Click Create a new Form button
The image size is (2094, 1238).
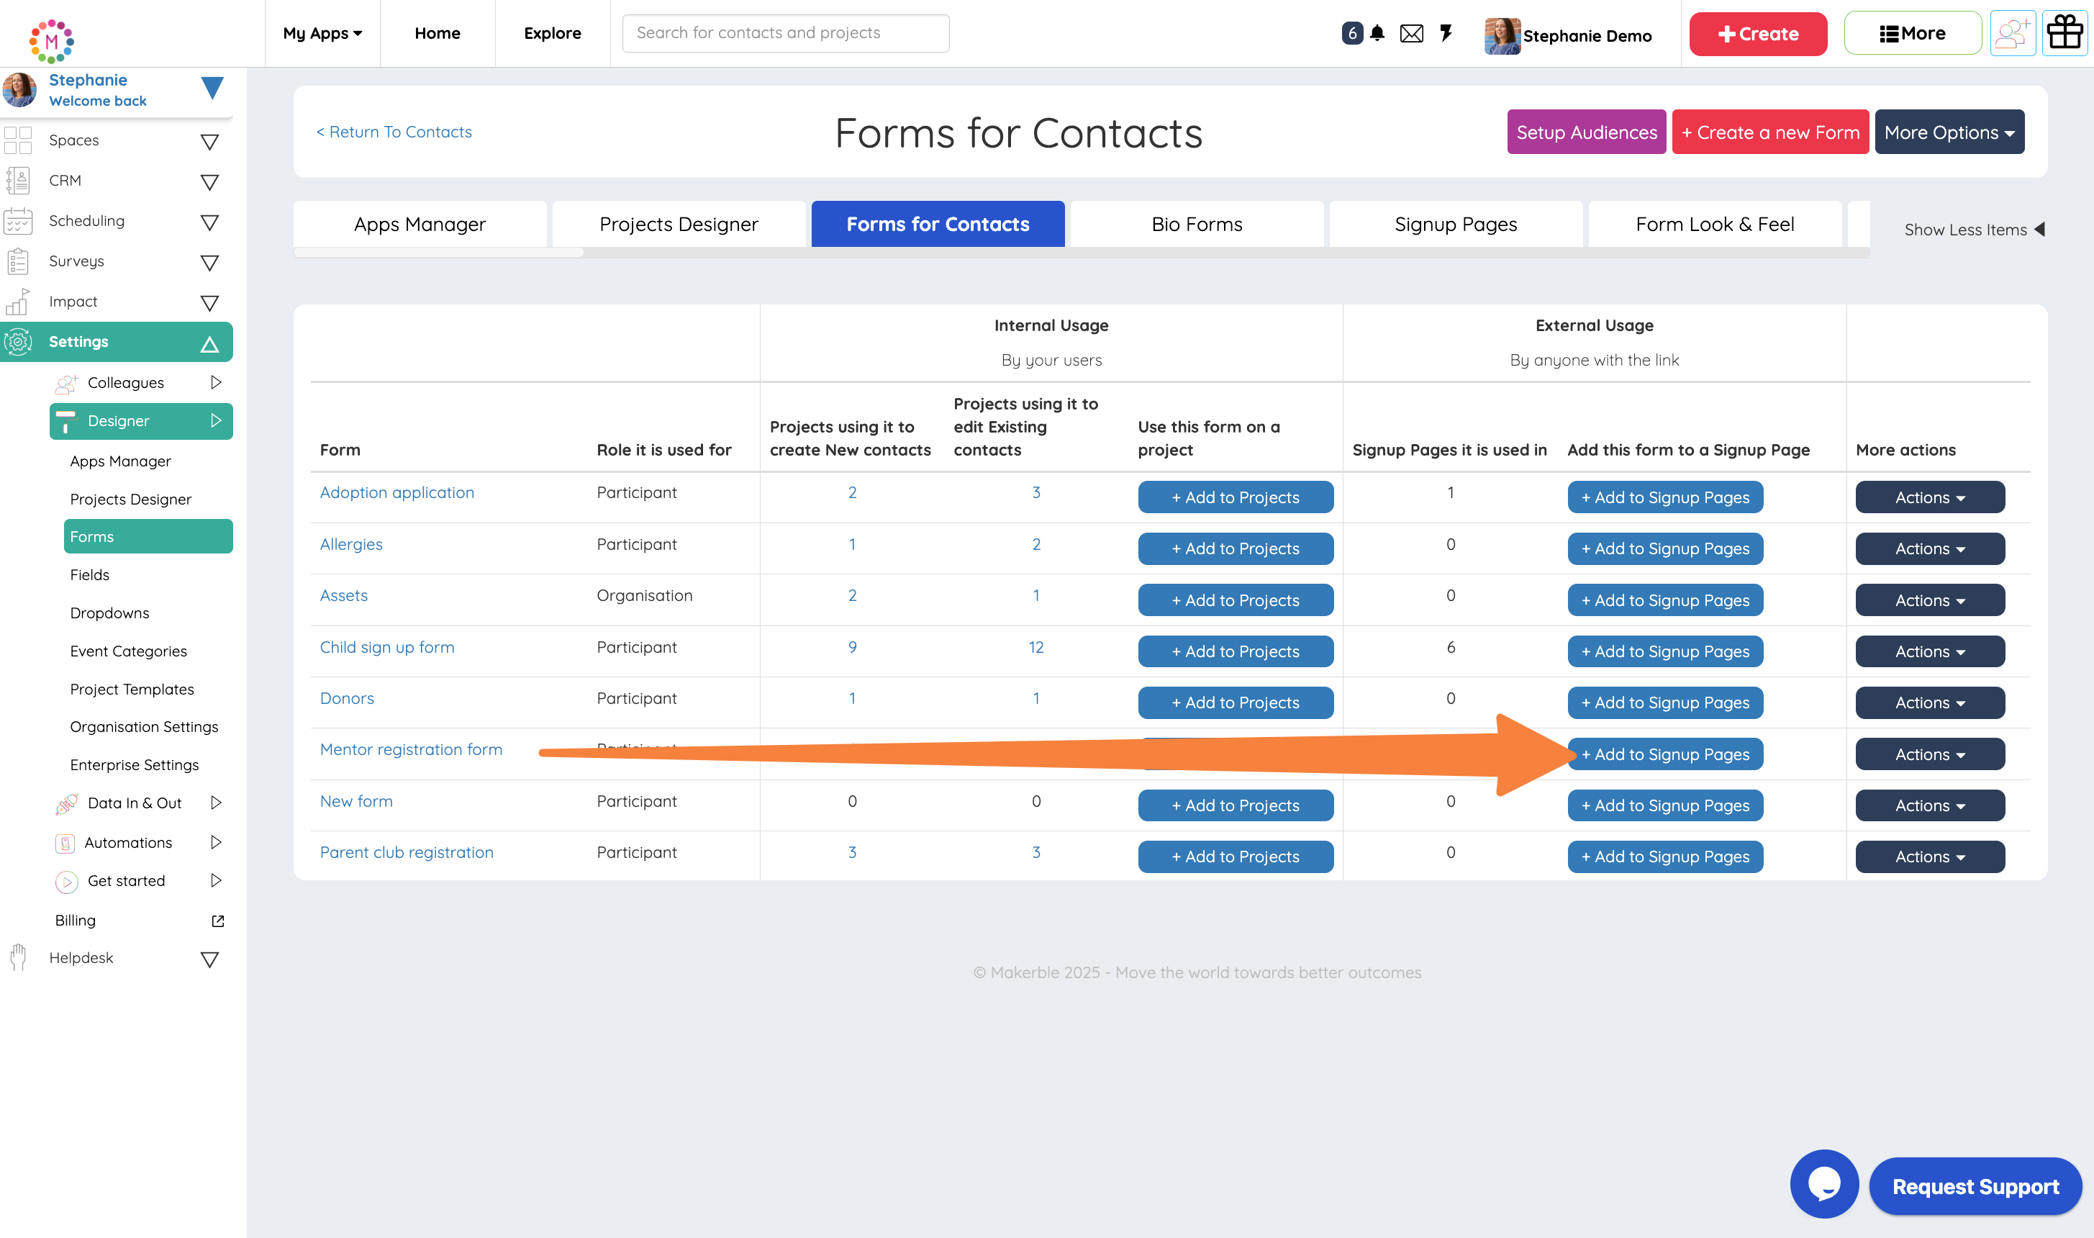[1769, 132]
